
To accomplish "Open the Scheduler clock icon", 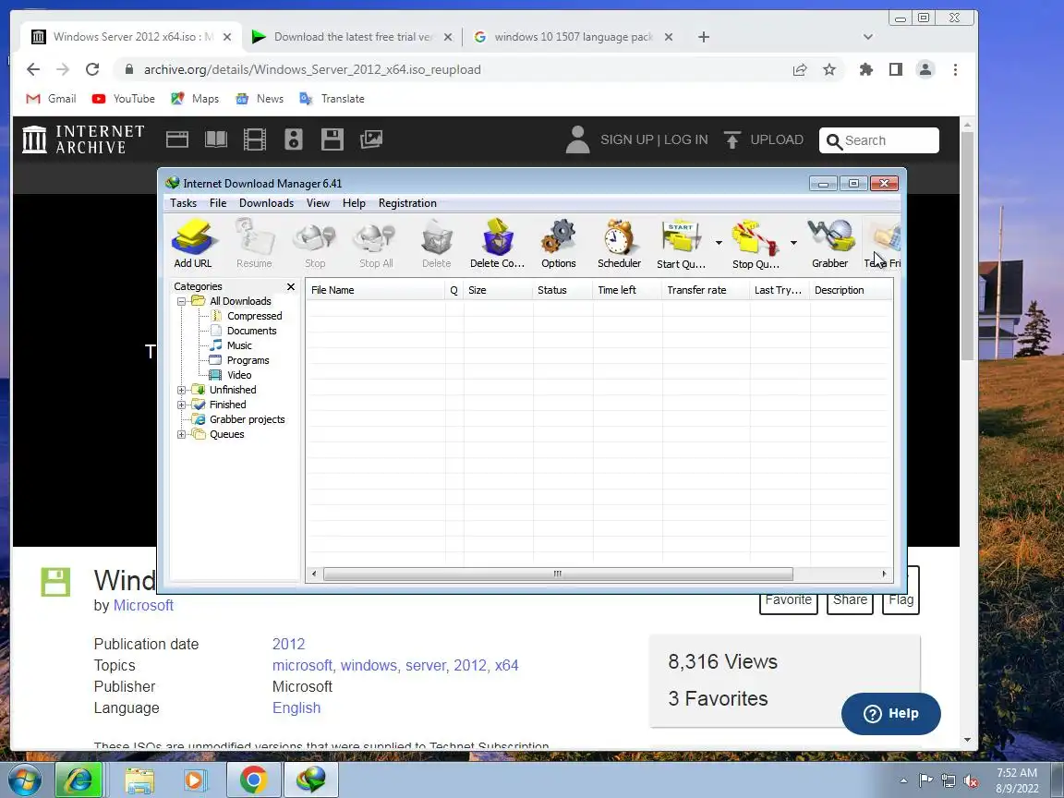I will [619, 243].
